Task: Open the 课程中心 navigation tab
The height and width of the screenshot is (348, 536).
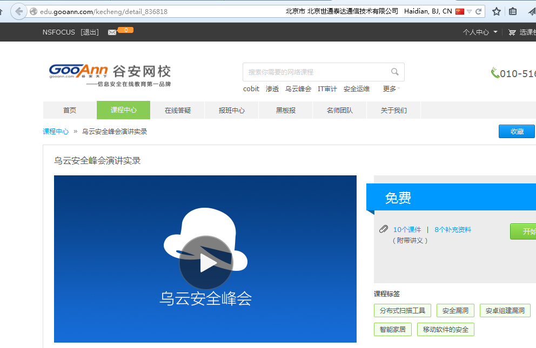Action: [123, 110]
